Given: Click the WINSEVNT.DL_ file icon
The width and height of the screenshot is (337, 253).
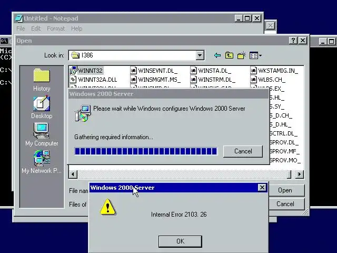Looking at the screenshot, I should click(133, 71).
